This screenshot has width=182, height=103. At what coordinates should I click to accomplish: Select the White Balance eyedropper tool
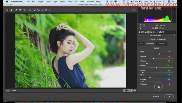pos(16,10)
